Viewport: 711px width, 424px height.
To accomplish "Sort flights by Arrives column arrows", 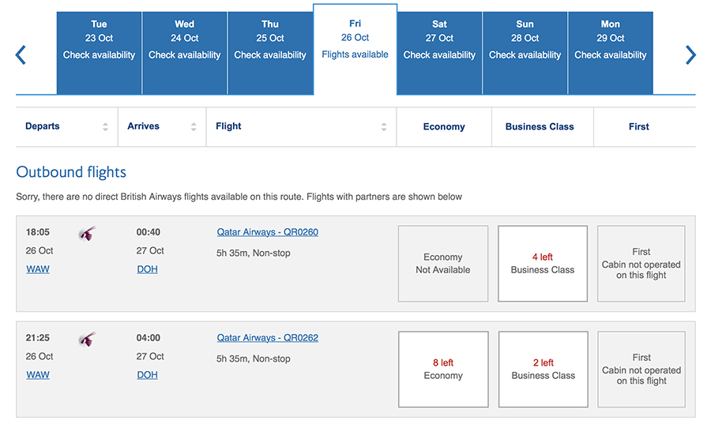I will 194,127.
